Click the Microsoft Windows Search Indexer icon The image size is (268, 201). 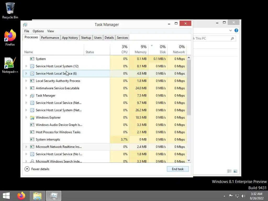click(32, 161)
